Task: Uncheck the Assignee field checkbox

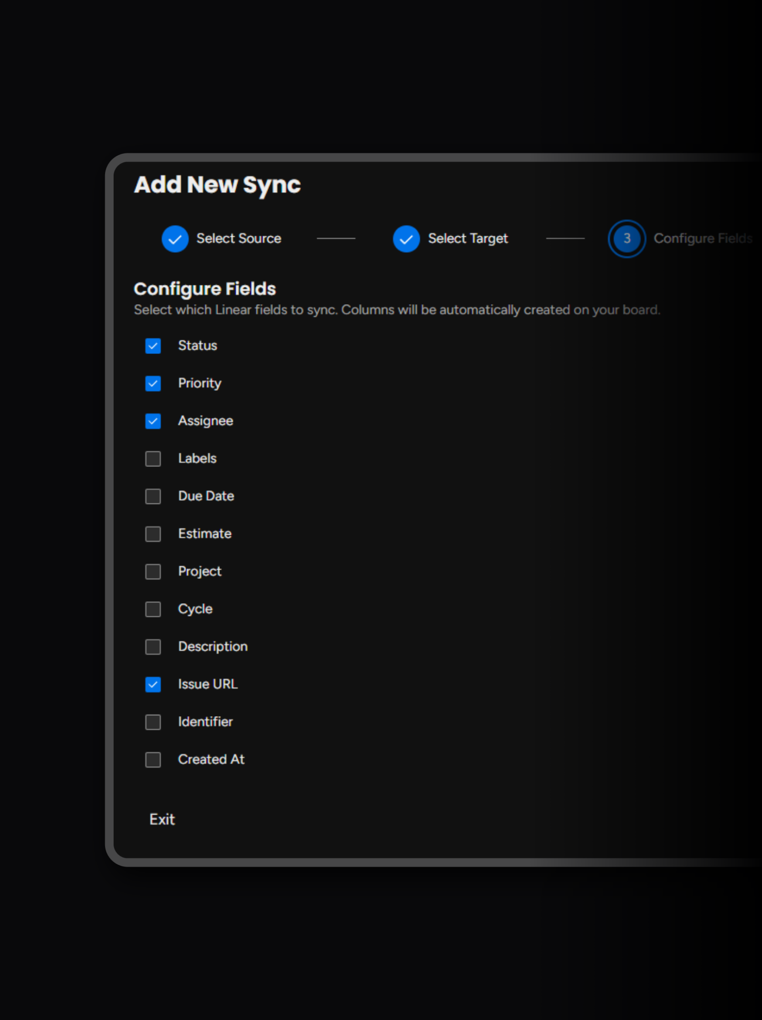Action: 153,421
